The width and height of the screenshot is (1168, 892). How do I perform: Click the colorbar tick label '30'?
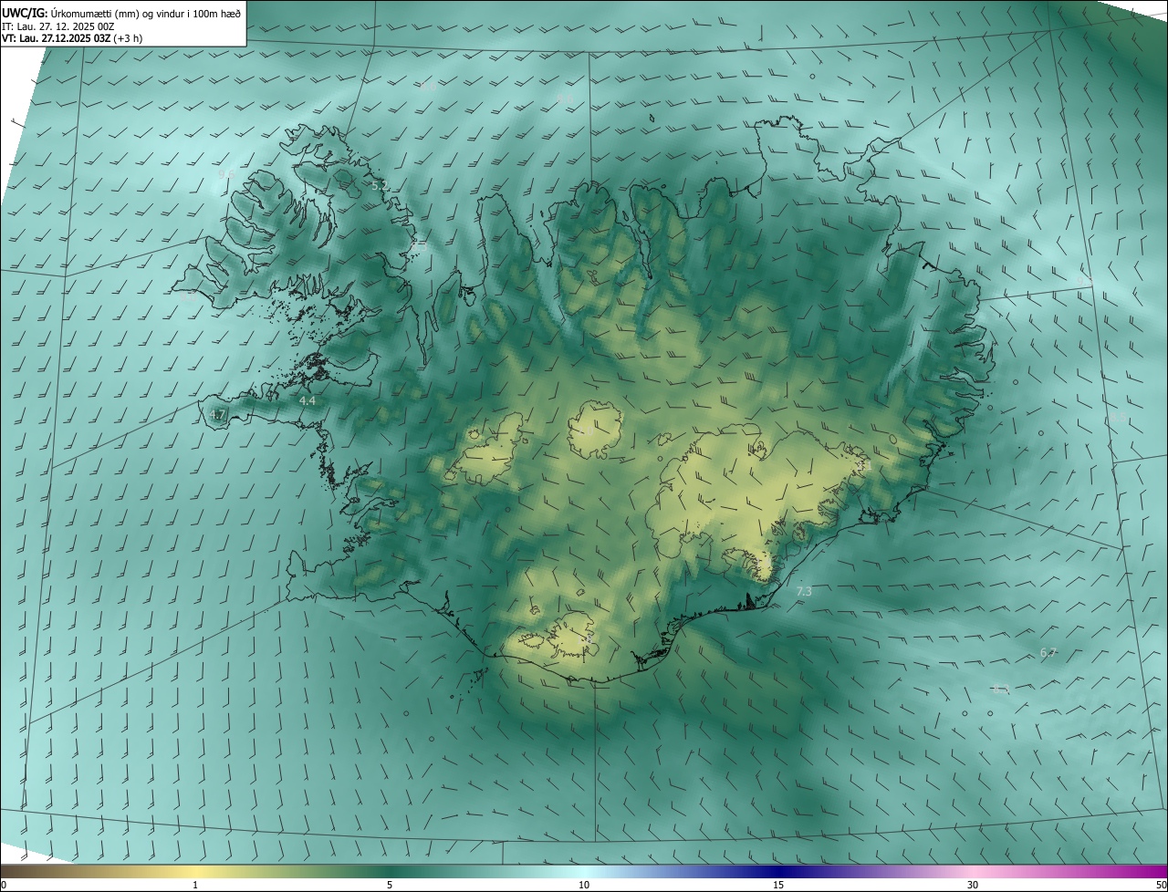(x=973, y=885)
